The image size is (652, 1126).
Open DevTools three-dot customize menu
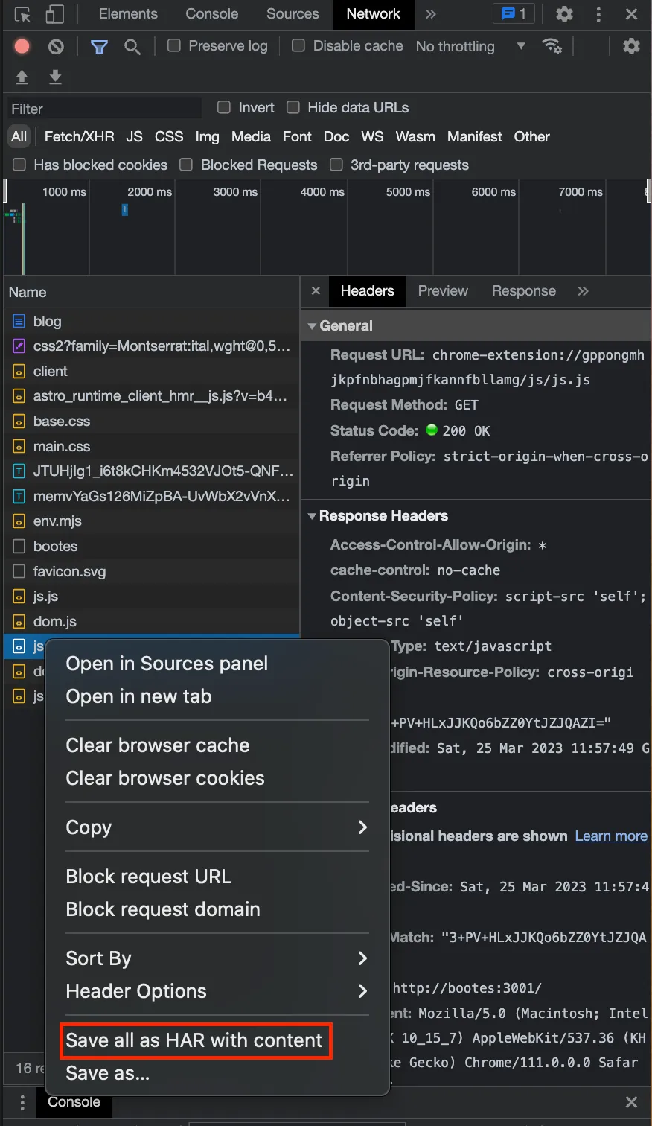[x=598, y=14]
